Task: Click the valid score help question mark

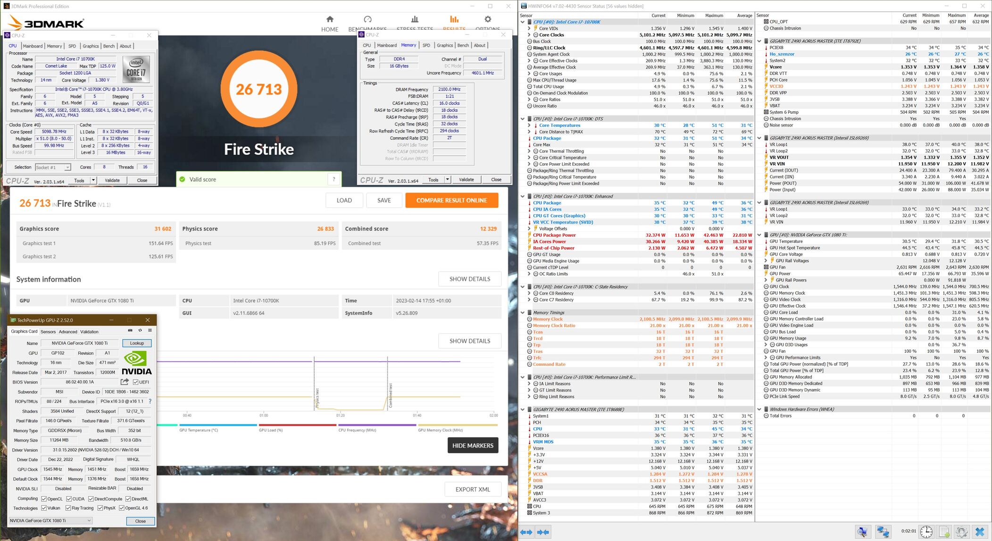Action: (334, 179)
